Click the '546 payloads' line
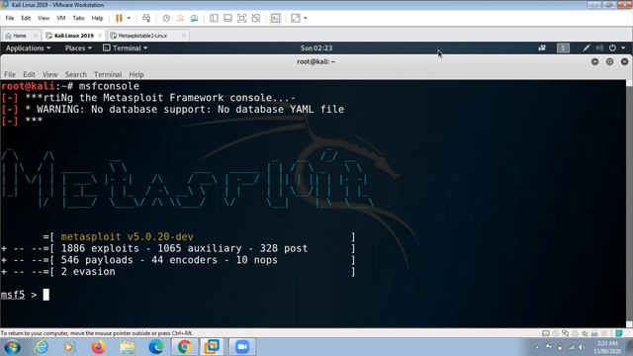633x356 pixels. (178, 260)
